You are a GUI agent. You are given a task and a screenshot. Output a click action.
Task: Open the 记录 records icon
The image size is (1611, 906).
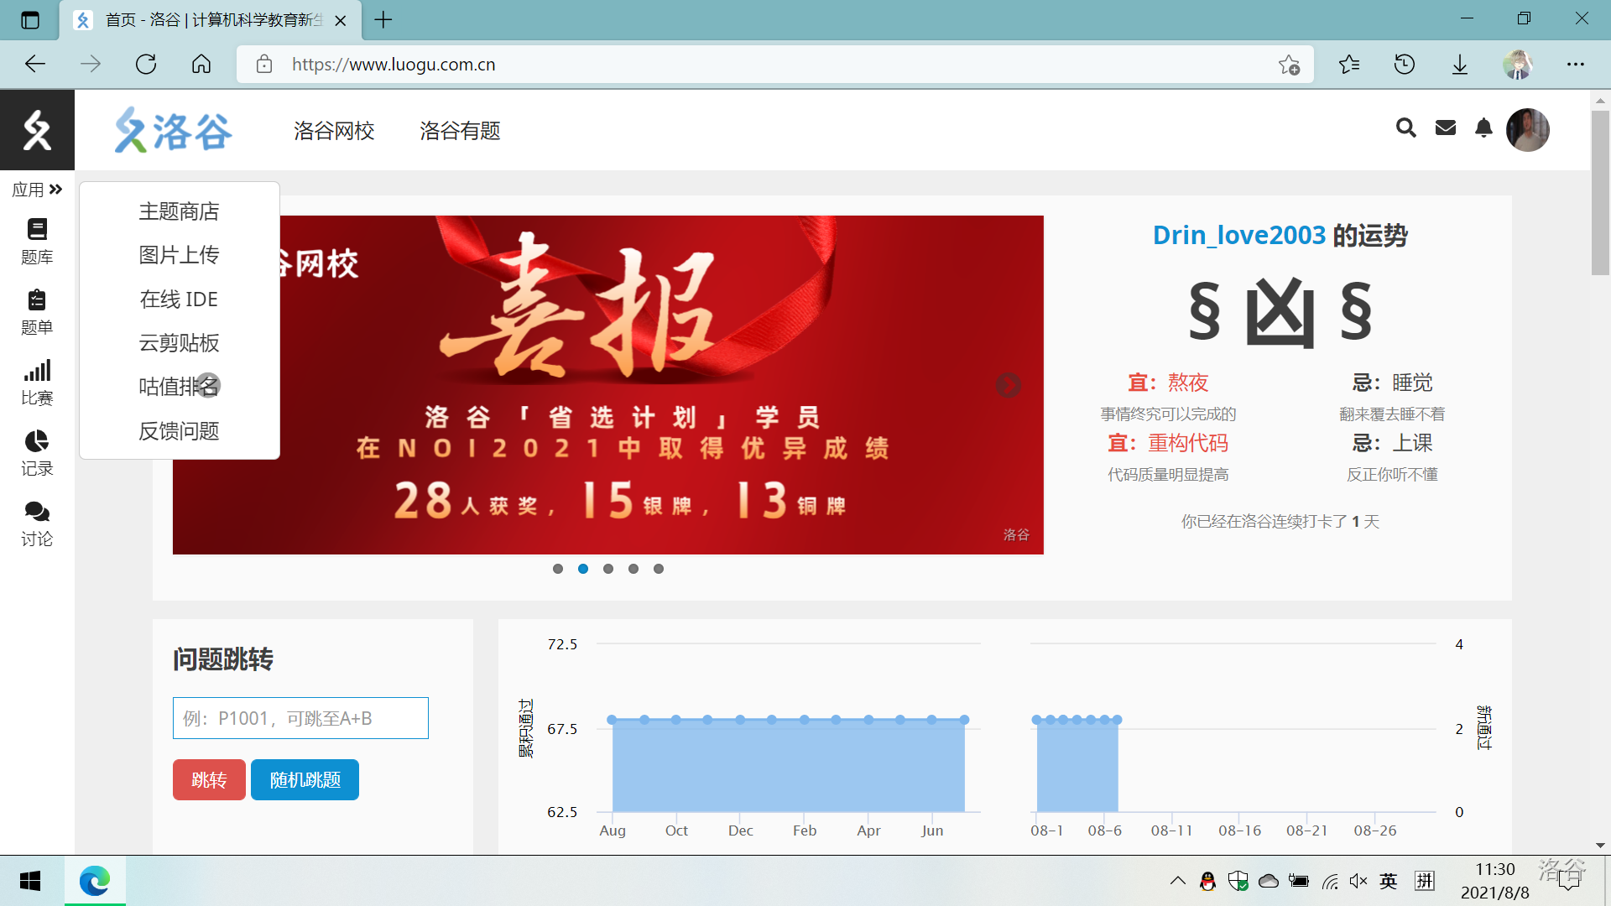pos(37,453)
